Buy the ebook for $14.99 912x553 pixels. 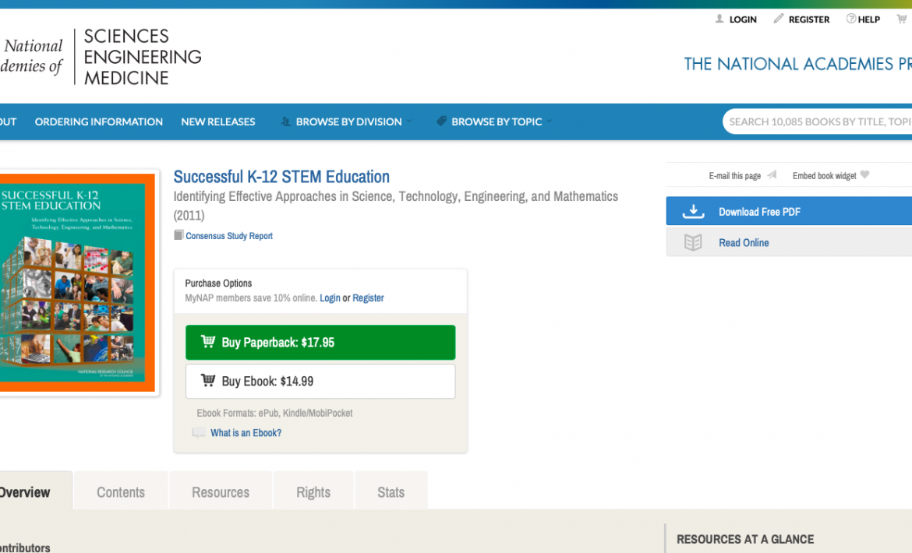click(320, 381)
